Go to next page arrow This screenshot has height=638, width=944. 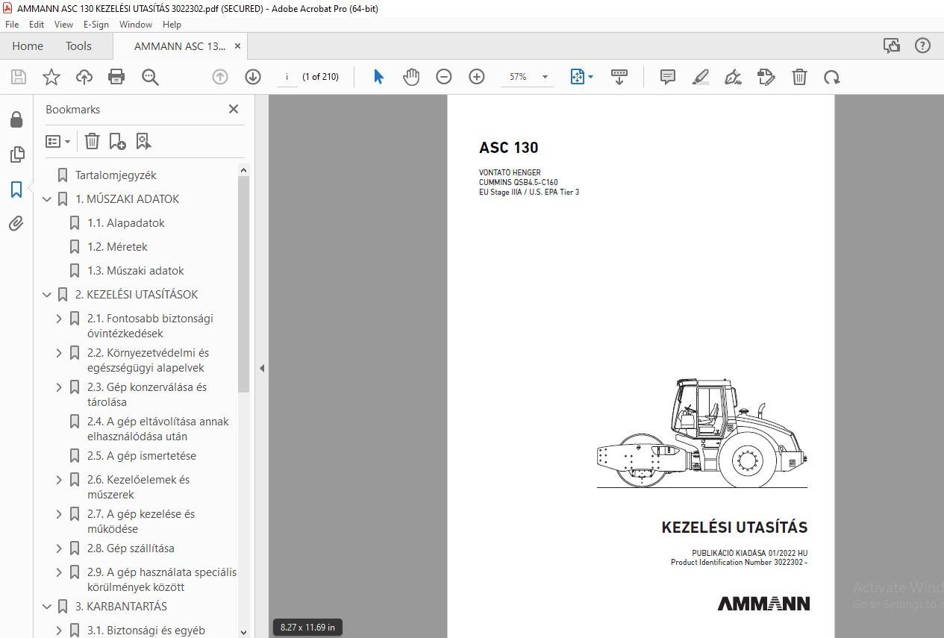(x=253, y=77)
